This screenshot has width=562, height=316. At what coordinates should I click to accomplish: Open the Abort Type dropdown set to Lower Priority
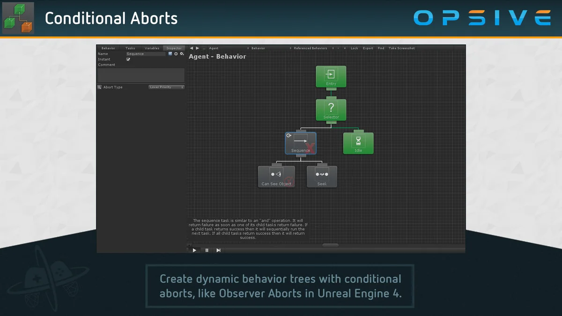[166, 87]
